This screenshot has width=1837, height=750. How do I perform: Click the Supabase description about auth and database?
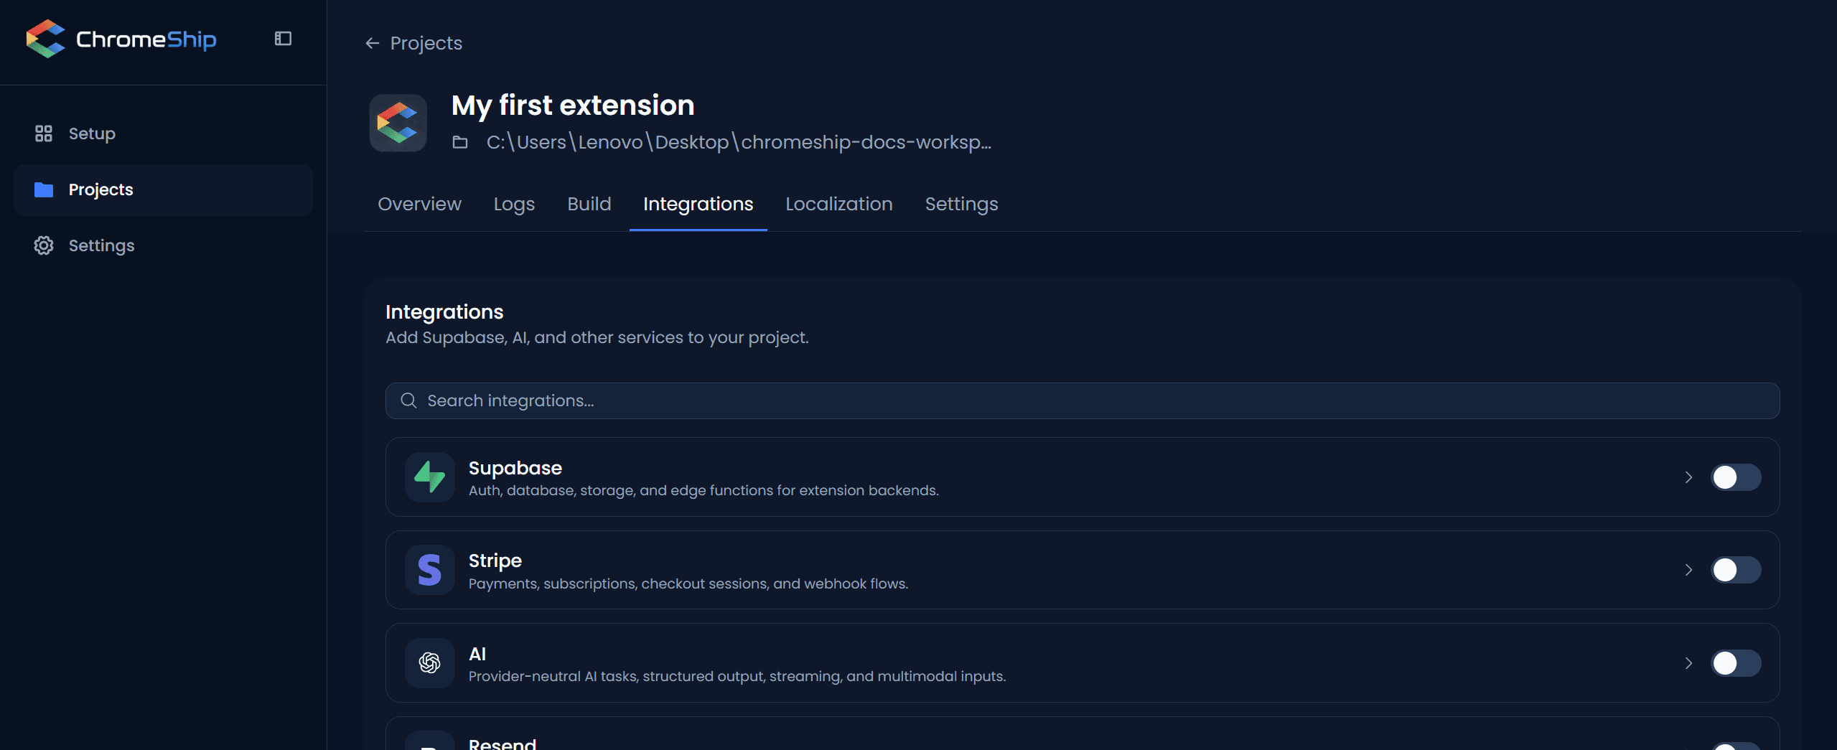coord(703,490)
